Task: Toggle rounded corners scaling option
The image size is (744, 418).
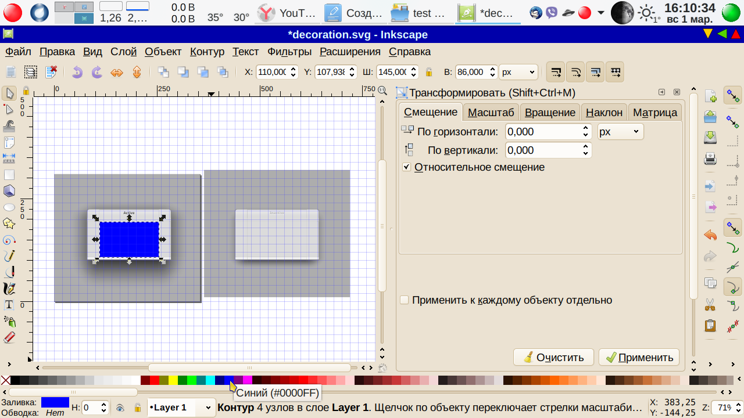Action: click(x=575, y=72)
